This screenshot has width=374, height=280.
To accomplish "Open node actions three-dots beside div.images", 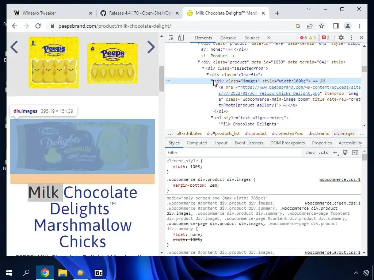I will tap(168, 81).
